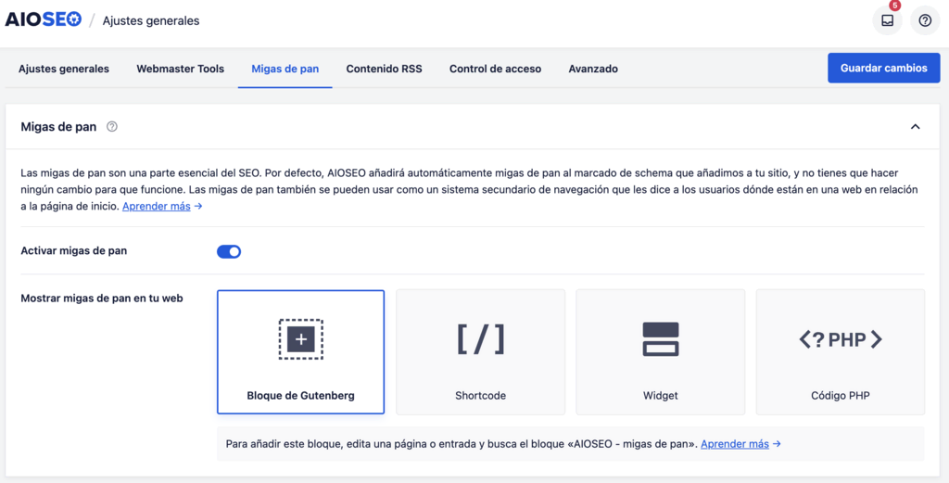Click the Gutenberg block plus icon

coord(300,339)
